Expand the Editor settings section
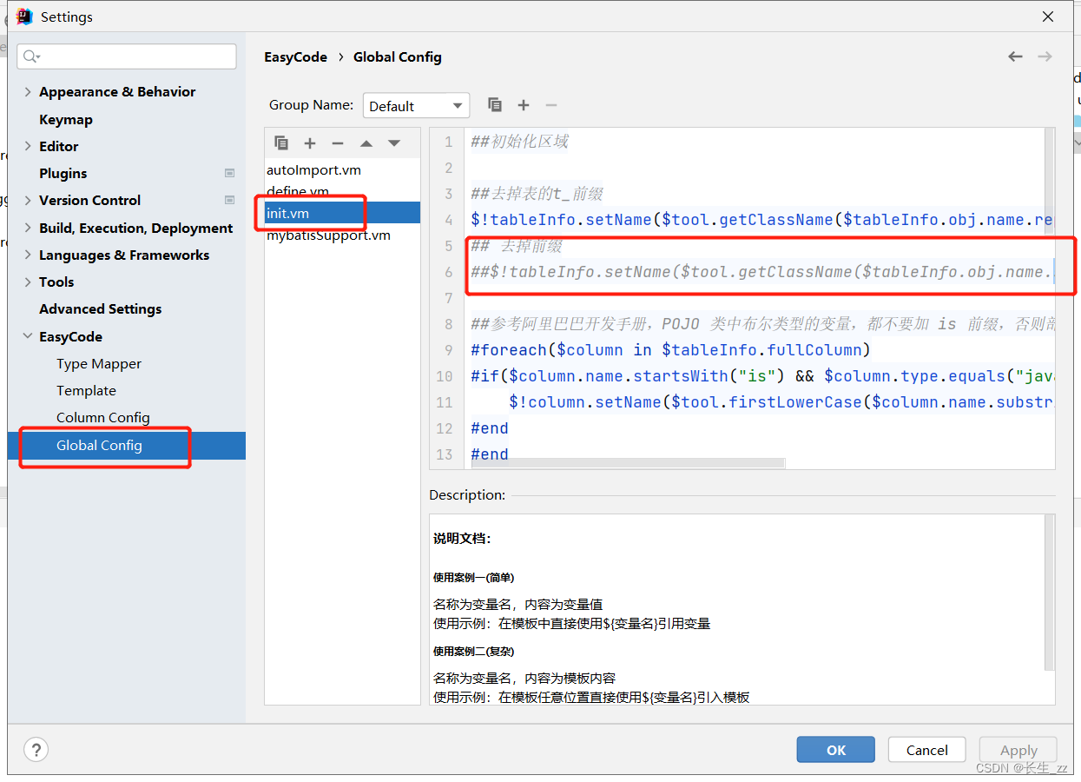1081x782 pixels. pyautogui.click(x=28, y=146)
